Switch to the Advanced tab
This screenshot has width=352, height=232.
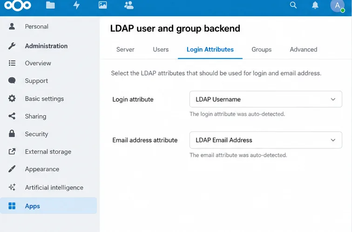point(304,50)
